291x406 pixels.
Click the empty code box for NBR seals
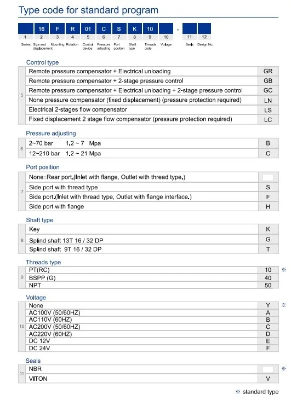point(268,369)
